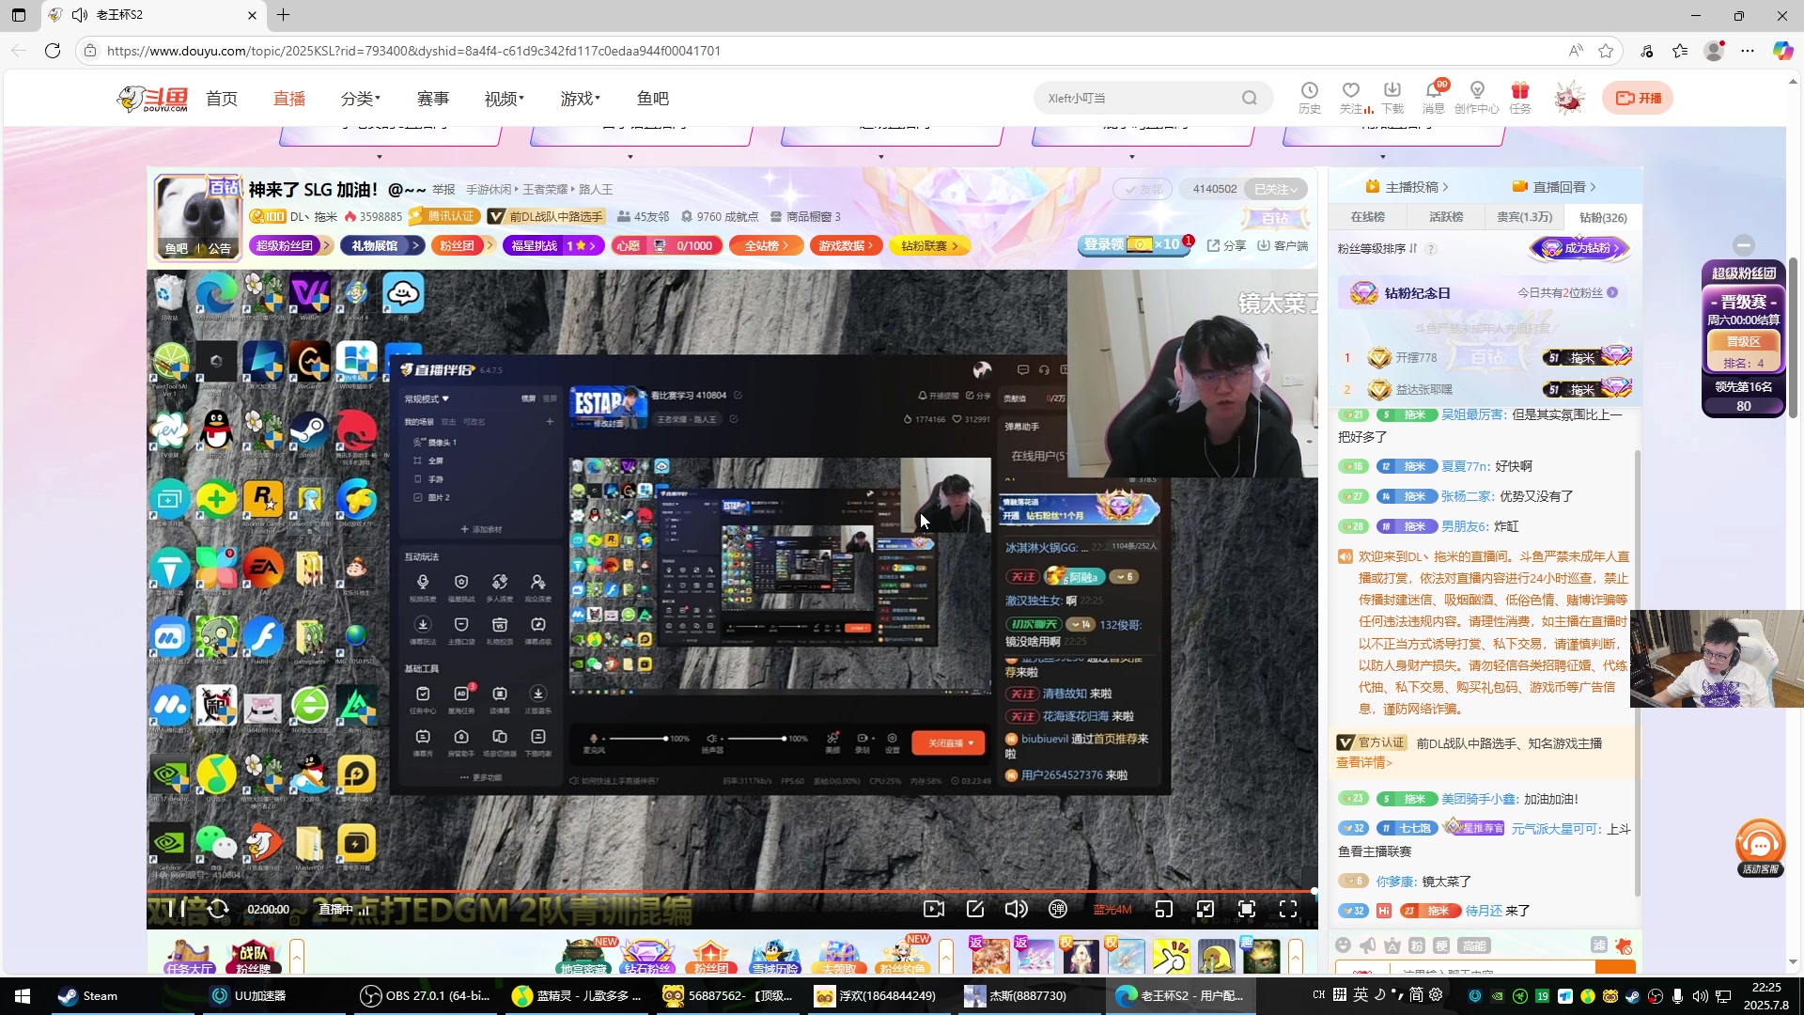Open the 礼物展馆 button
The height and width of the screenshot is (1015, 1804).
point(383,245)
